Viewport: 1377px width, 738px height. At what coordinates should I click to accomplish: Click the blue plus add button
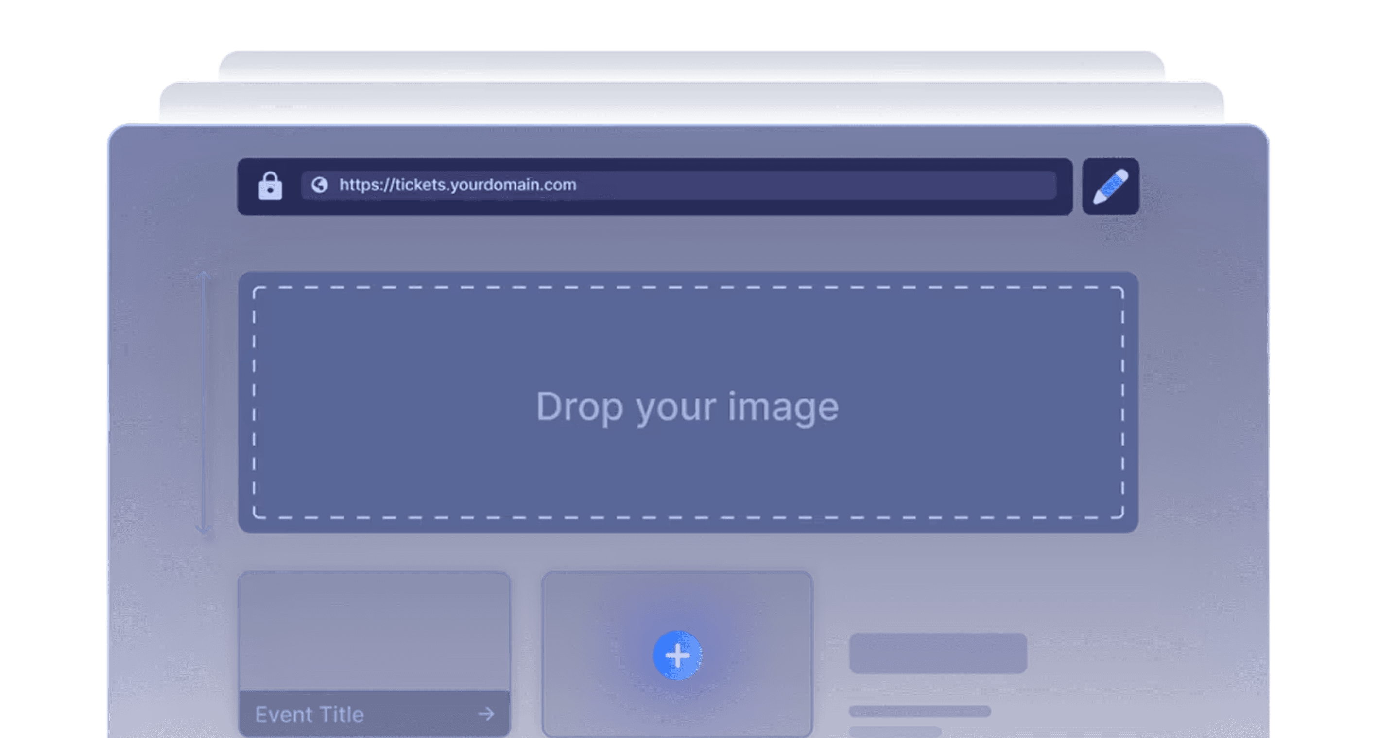click(x=677, y=655)
